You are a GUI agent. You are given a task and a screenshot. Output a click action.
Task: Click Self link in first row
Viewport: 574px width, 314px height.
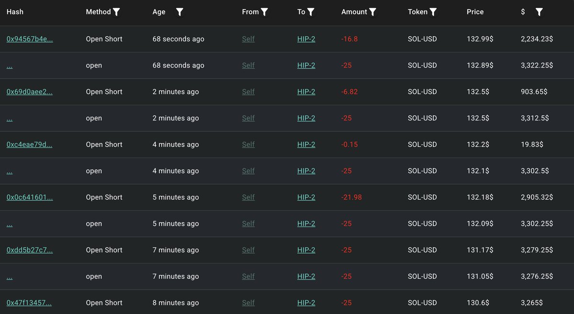click(x=248, y=39)
